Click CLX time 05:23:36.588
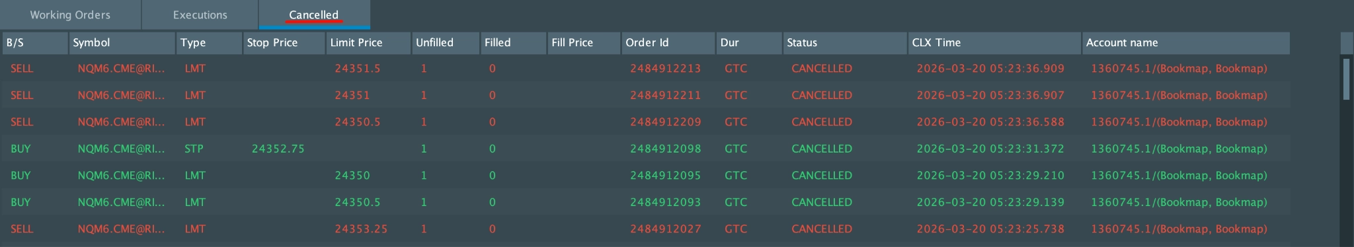 tap(990, 122)
